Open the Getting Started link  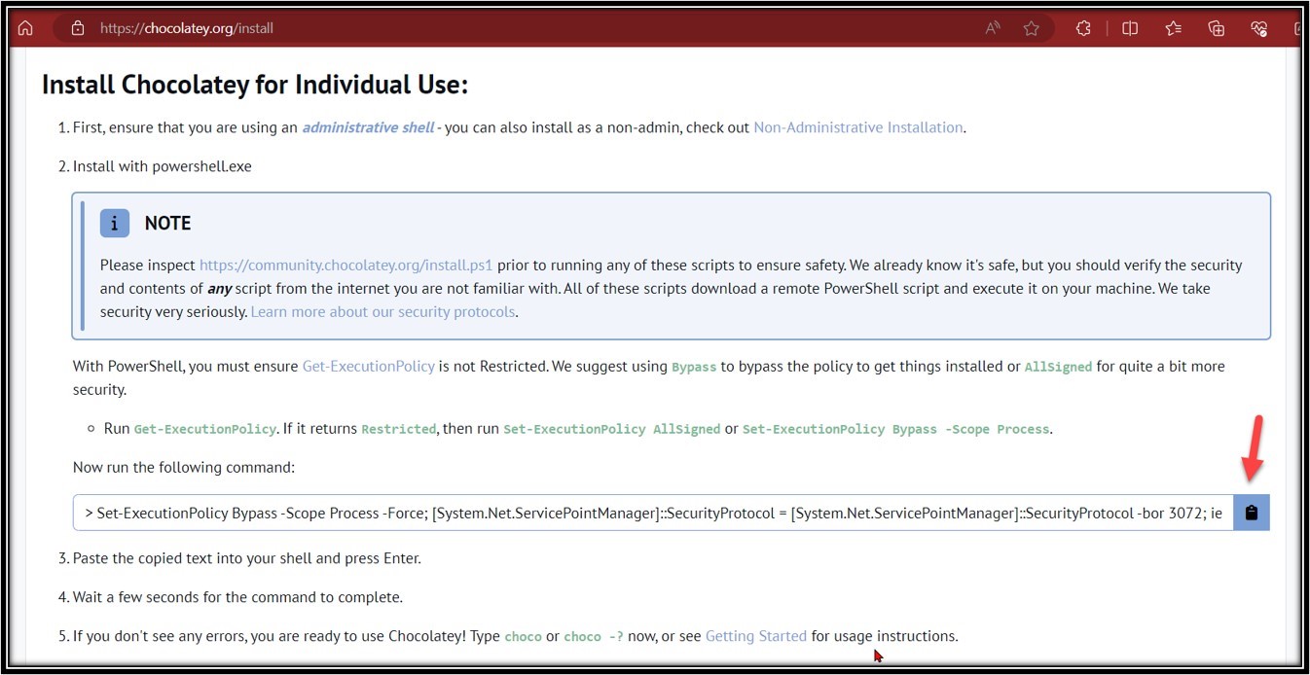755,636
